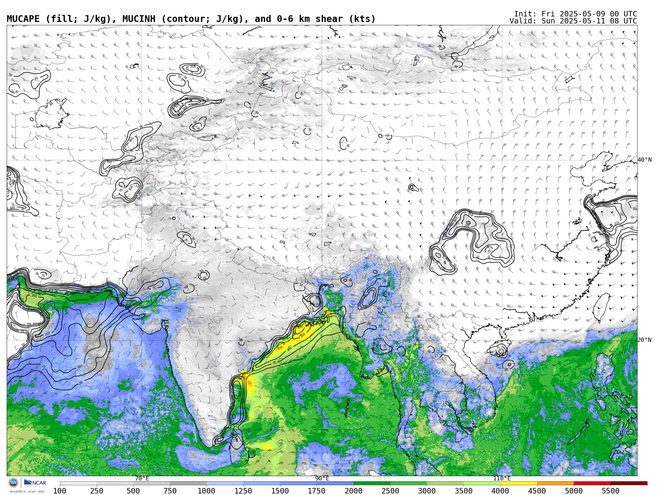Click the legend value 4000

(500, 491)
